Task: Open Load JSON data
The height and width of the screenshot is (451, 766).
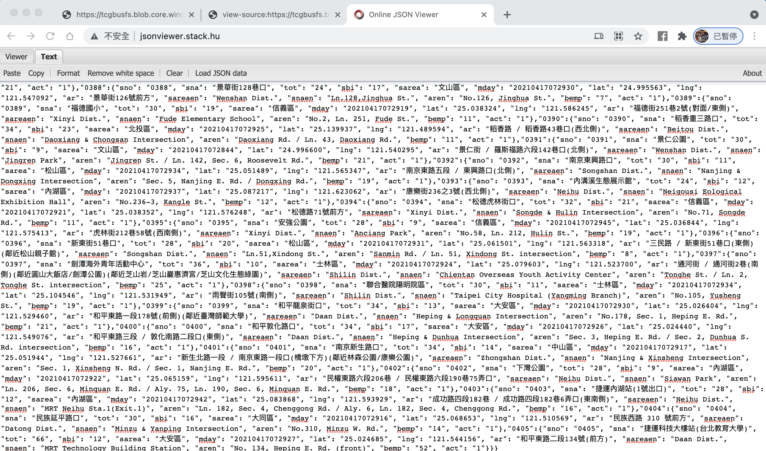Action: point(221,73)
